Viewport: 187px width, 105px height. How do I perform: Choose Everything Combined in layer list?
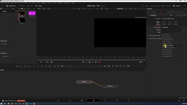(x=171, y=45)
